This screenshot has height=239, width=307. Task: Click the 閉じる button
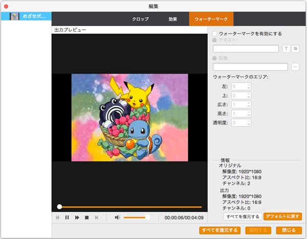coord(289,230)
